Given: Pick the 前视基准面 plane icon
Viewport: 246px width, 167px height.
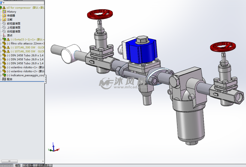Looking at the screenshot, I should pos(4,23).
